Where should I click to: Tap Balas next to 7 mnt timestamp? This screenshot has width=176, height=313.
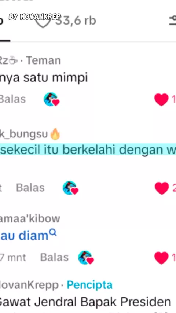[54, 258]
